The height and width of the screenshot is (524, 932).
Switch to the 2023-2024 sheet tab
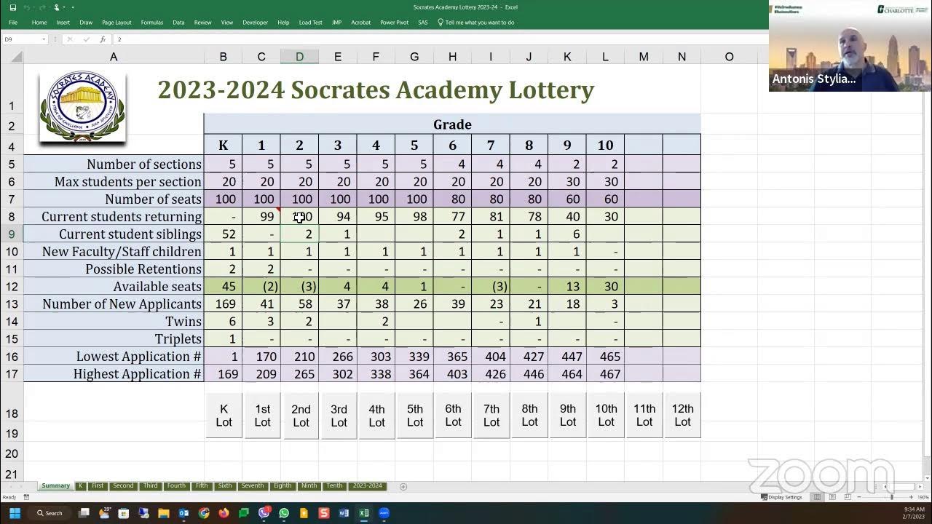tap(367, 485)
